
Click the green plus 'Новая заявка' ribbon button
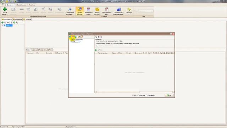(5, 11)
